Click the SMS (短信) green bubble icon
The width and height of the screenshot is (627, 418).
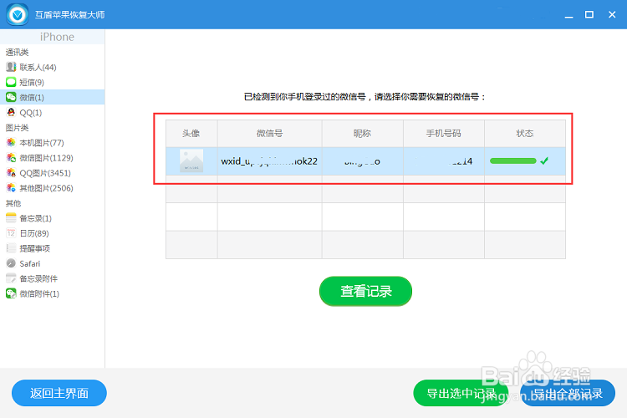coord(11,82)
